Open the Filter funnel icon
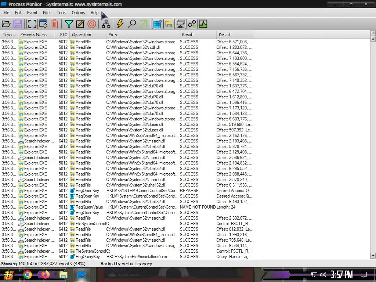Screen dimensions: 376x282 point(69,24)
